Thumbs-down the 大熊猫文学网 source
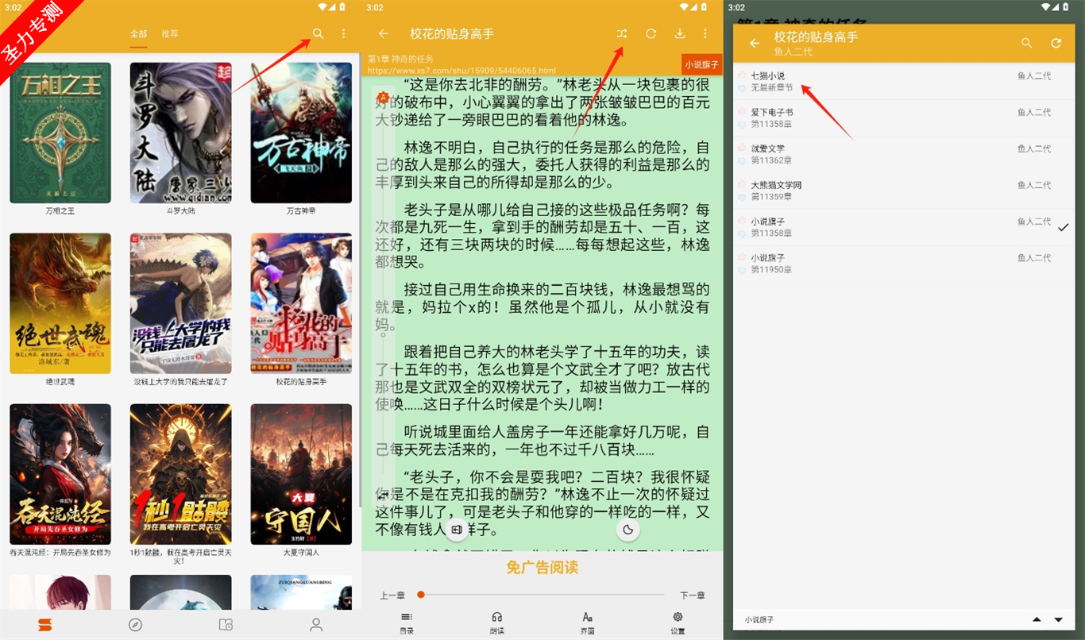 coord(742,198)
